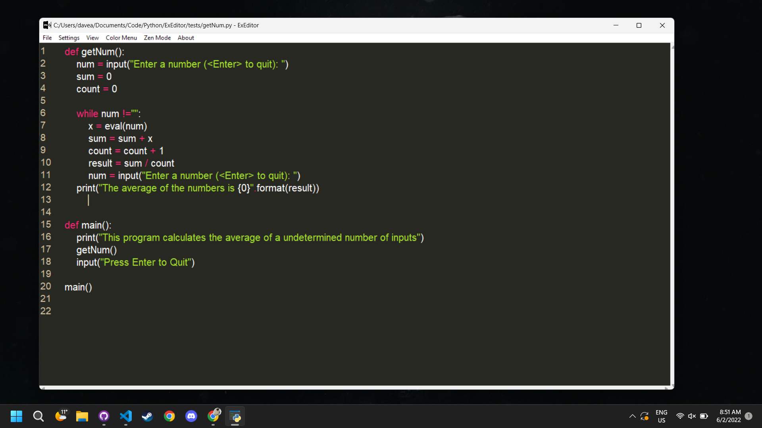Click the 'def main():' line
Image resolution: width=762 pixels, height=428 pixels.
[x=88, y=225]
